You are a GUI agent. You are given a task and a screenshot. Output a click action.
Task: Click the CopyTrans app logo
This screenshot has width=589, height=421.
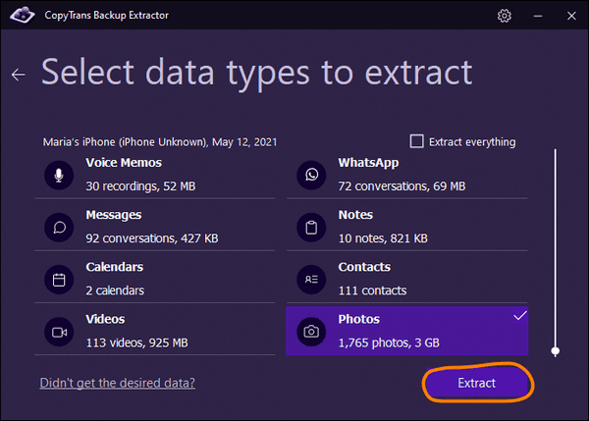(x=23, y=15)
